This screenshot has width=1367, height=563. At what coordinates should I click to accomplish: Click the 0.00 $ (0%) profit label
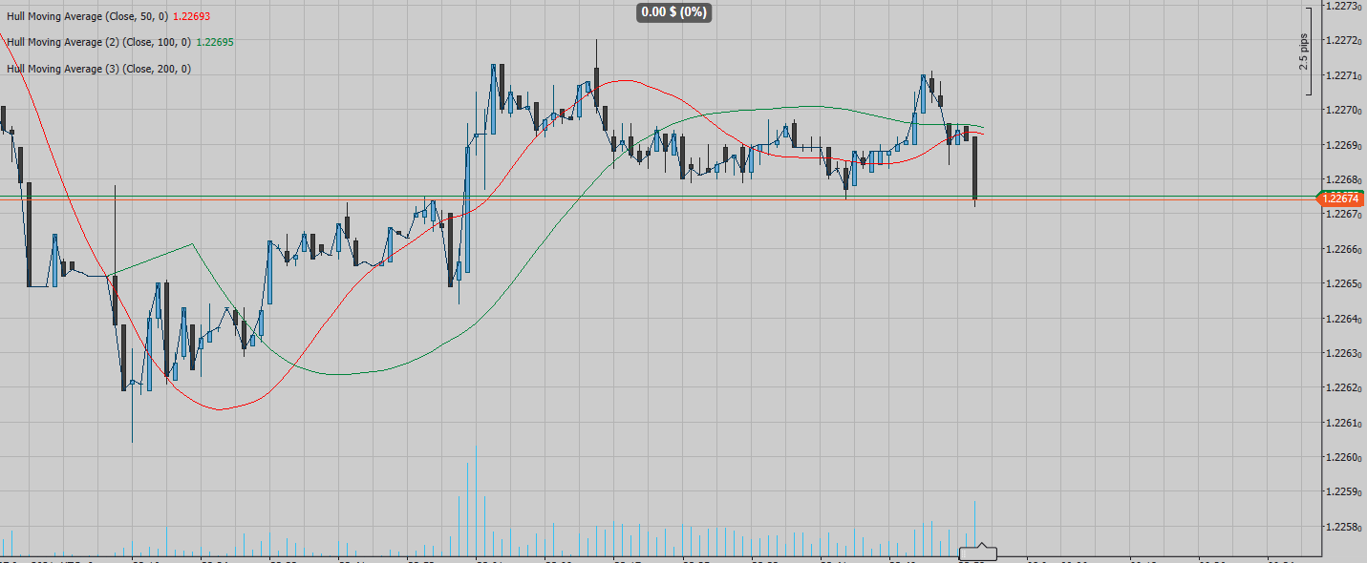point(674,12)
